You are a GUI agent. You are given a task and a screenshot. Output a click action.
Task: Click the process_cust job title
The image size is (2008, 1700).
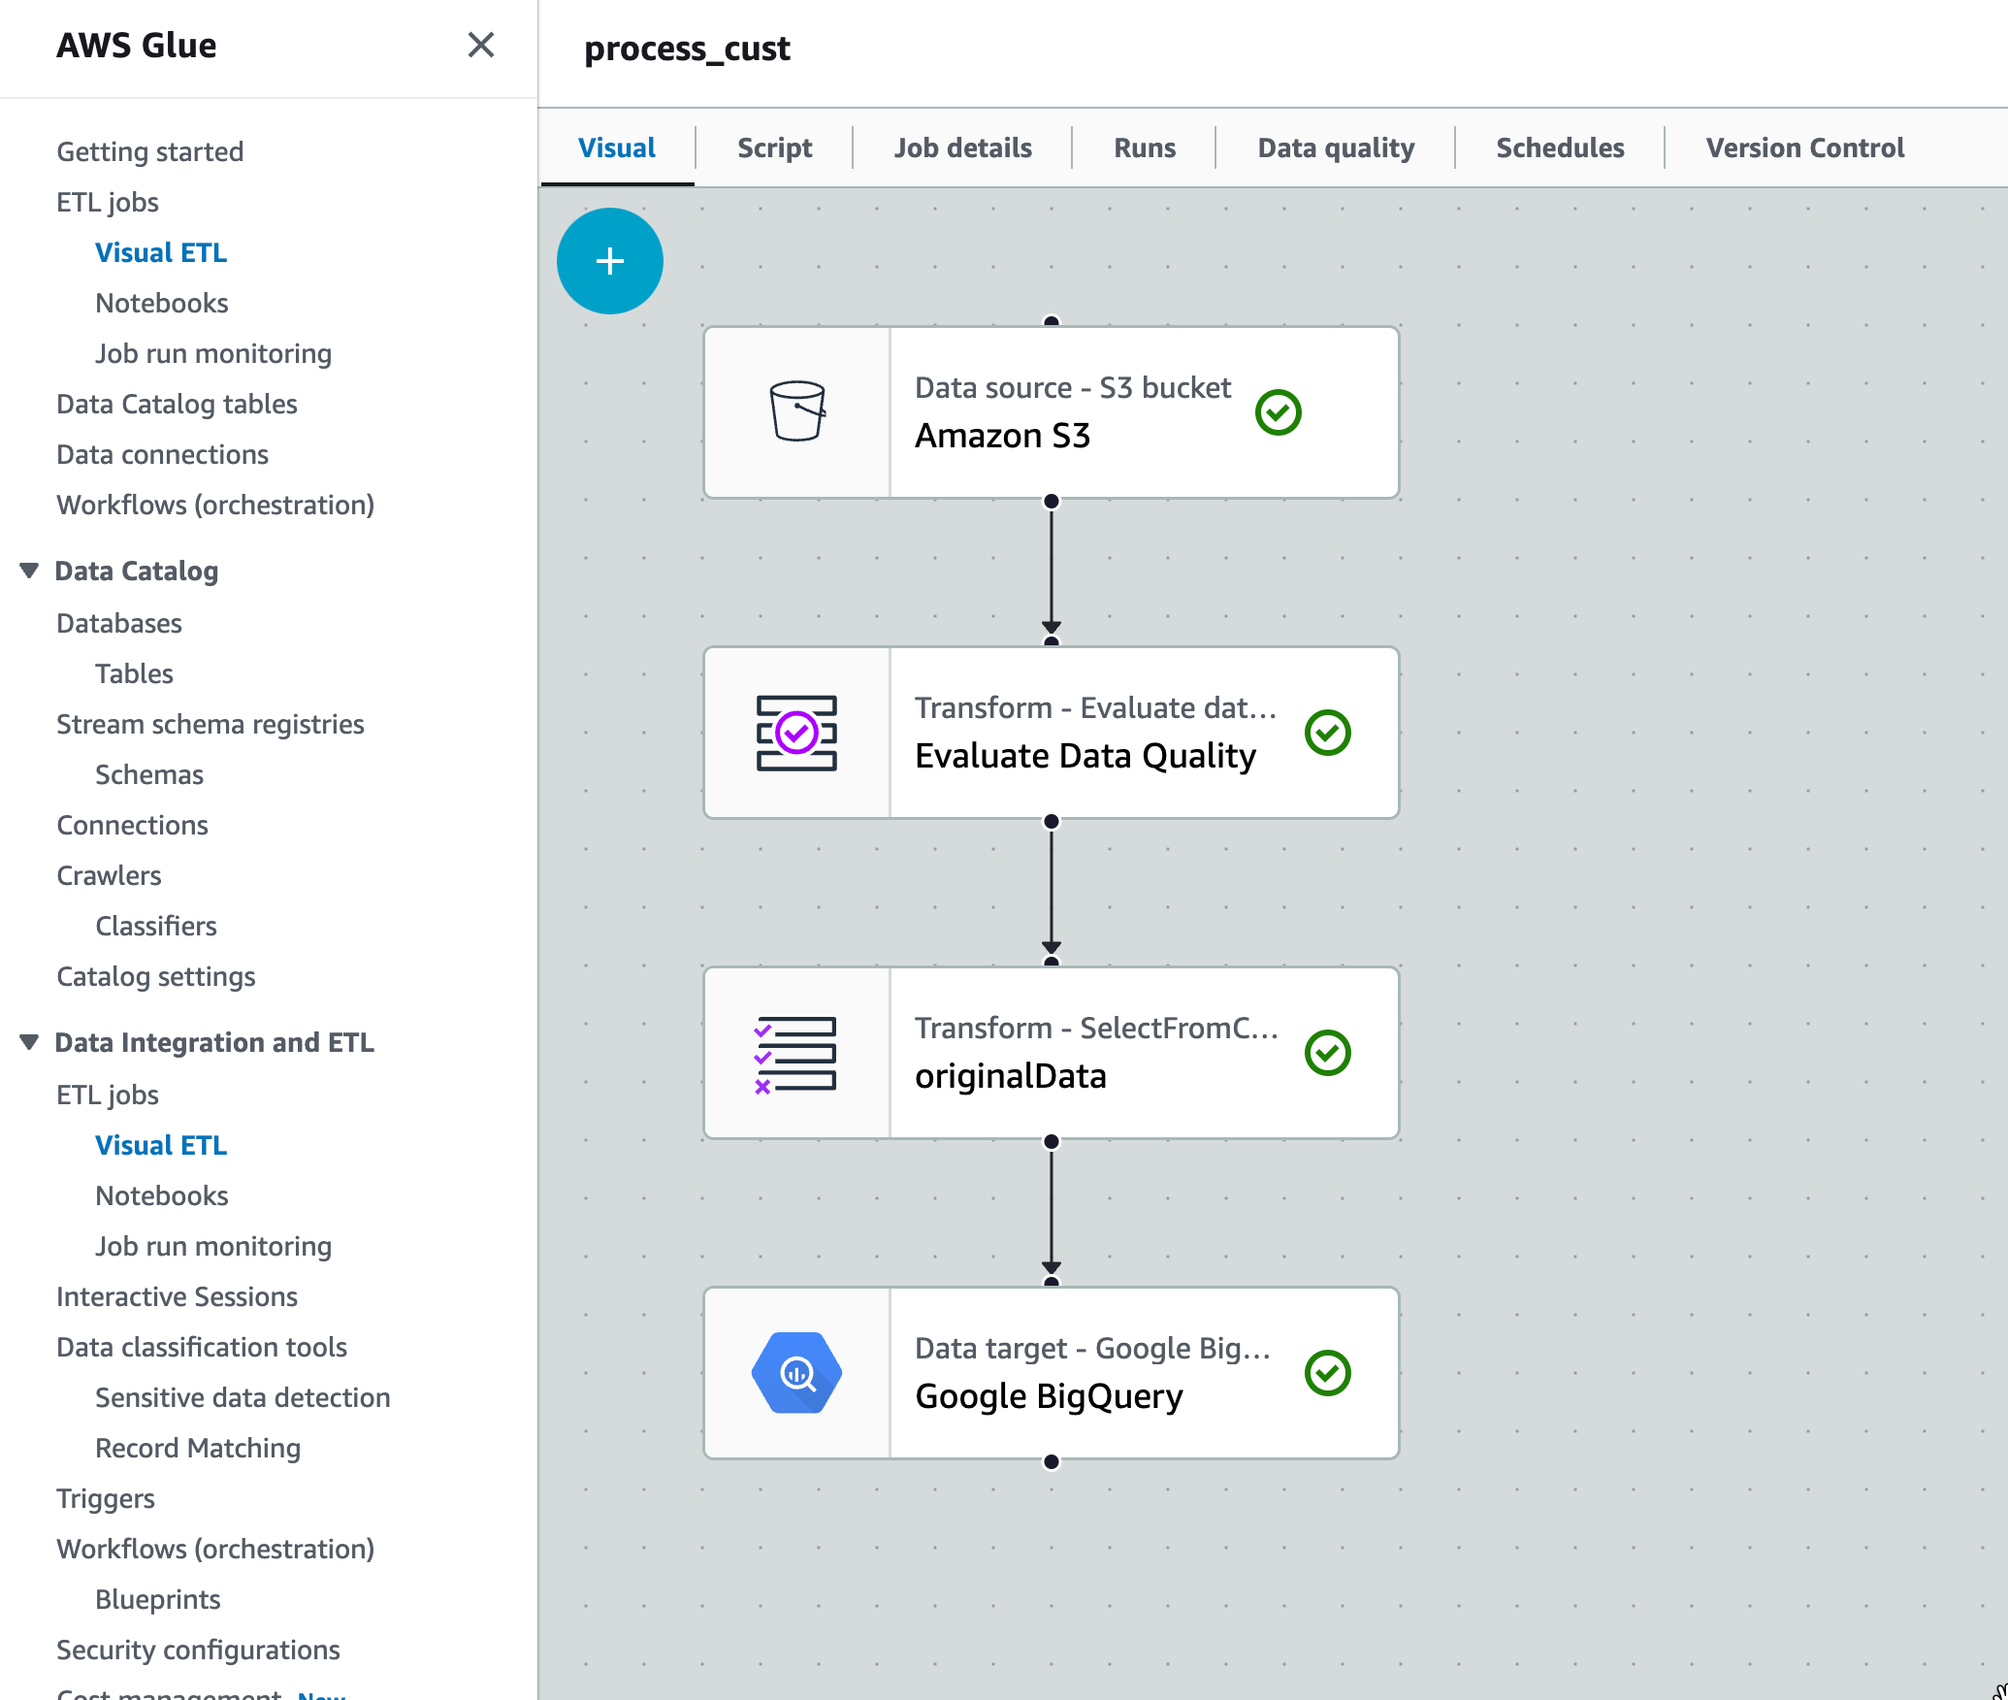pos(687,49)
